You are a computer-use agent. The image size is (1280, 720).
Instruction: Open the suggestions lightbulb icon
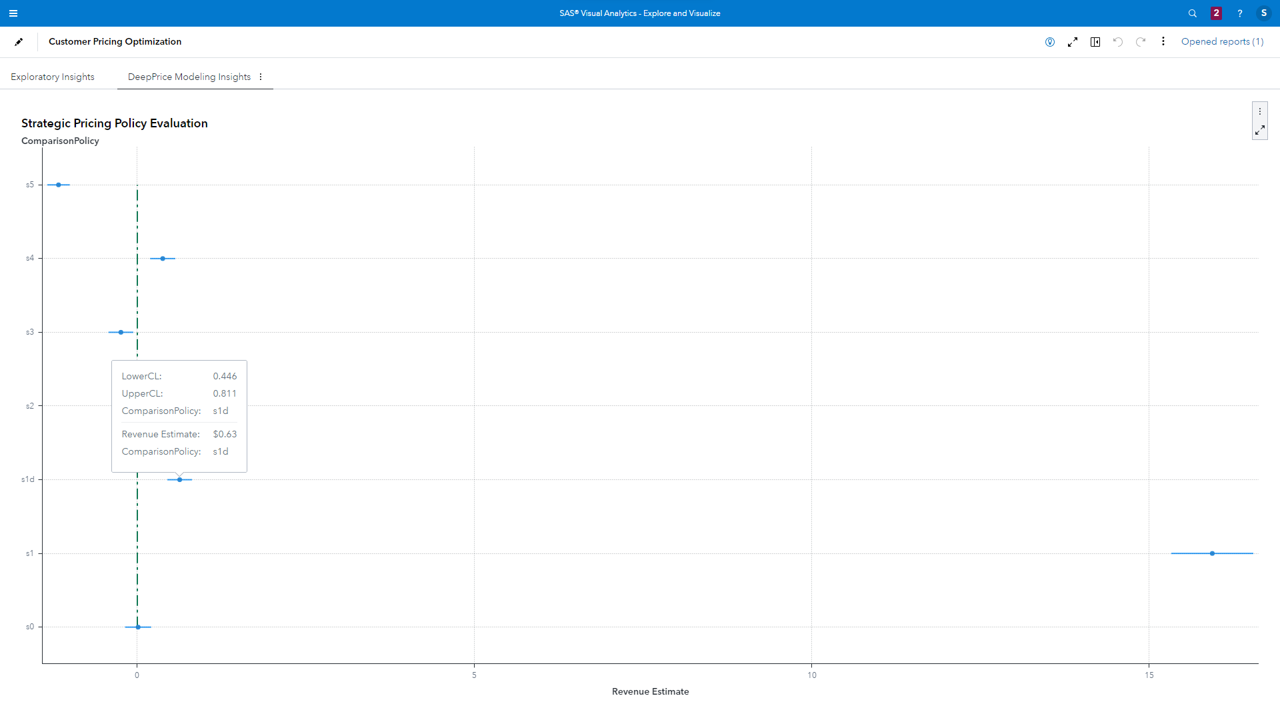[1050, 41]
